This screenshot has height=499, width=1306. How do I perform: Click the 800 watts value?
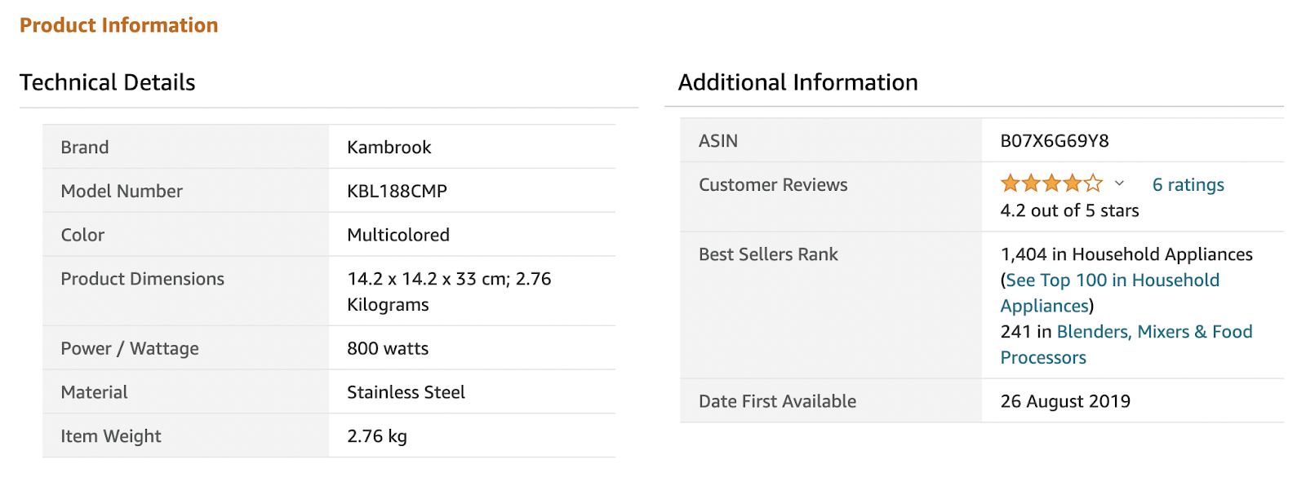pos(387,349)
